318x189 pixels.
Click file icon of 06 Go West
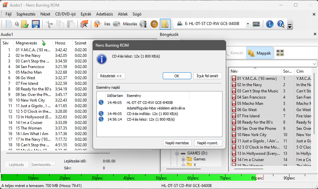click(234, 110)
